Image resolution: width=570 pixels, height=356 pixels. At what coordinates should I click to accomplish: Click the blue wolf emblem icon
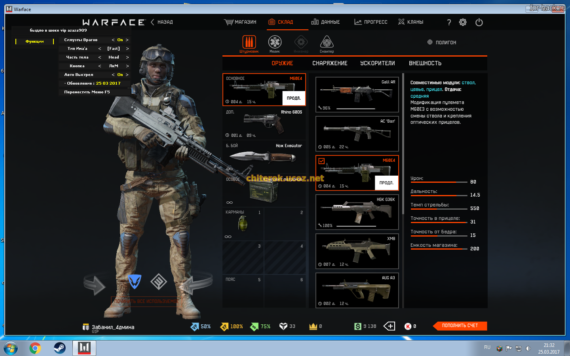[135, 282]
